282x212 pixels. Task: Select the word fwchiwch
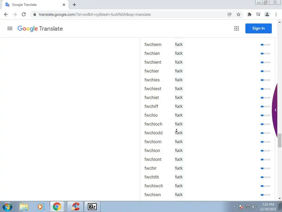pyautogui.click(x=154, y=186)
